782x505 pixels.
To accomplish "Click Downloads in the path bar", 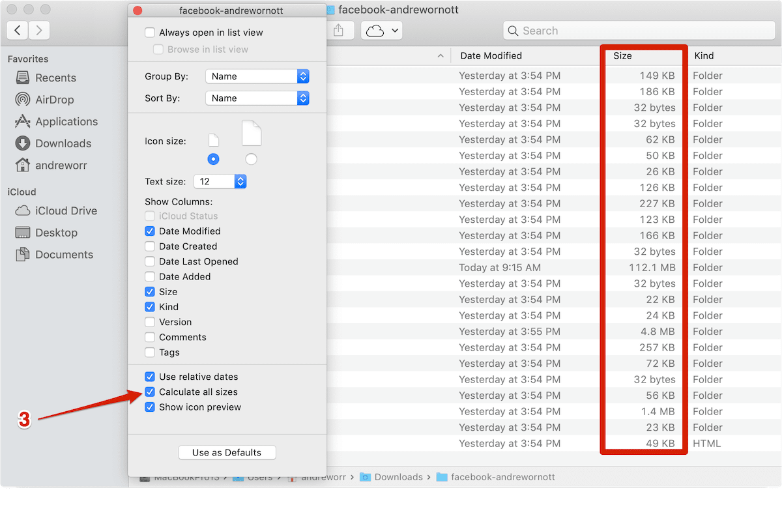I will click(x=399, y=476).
